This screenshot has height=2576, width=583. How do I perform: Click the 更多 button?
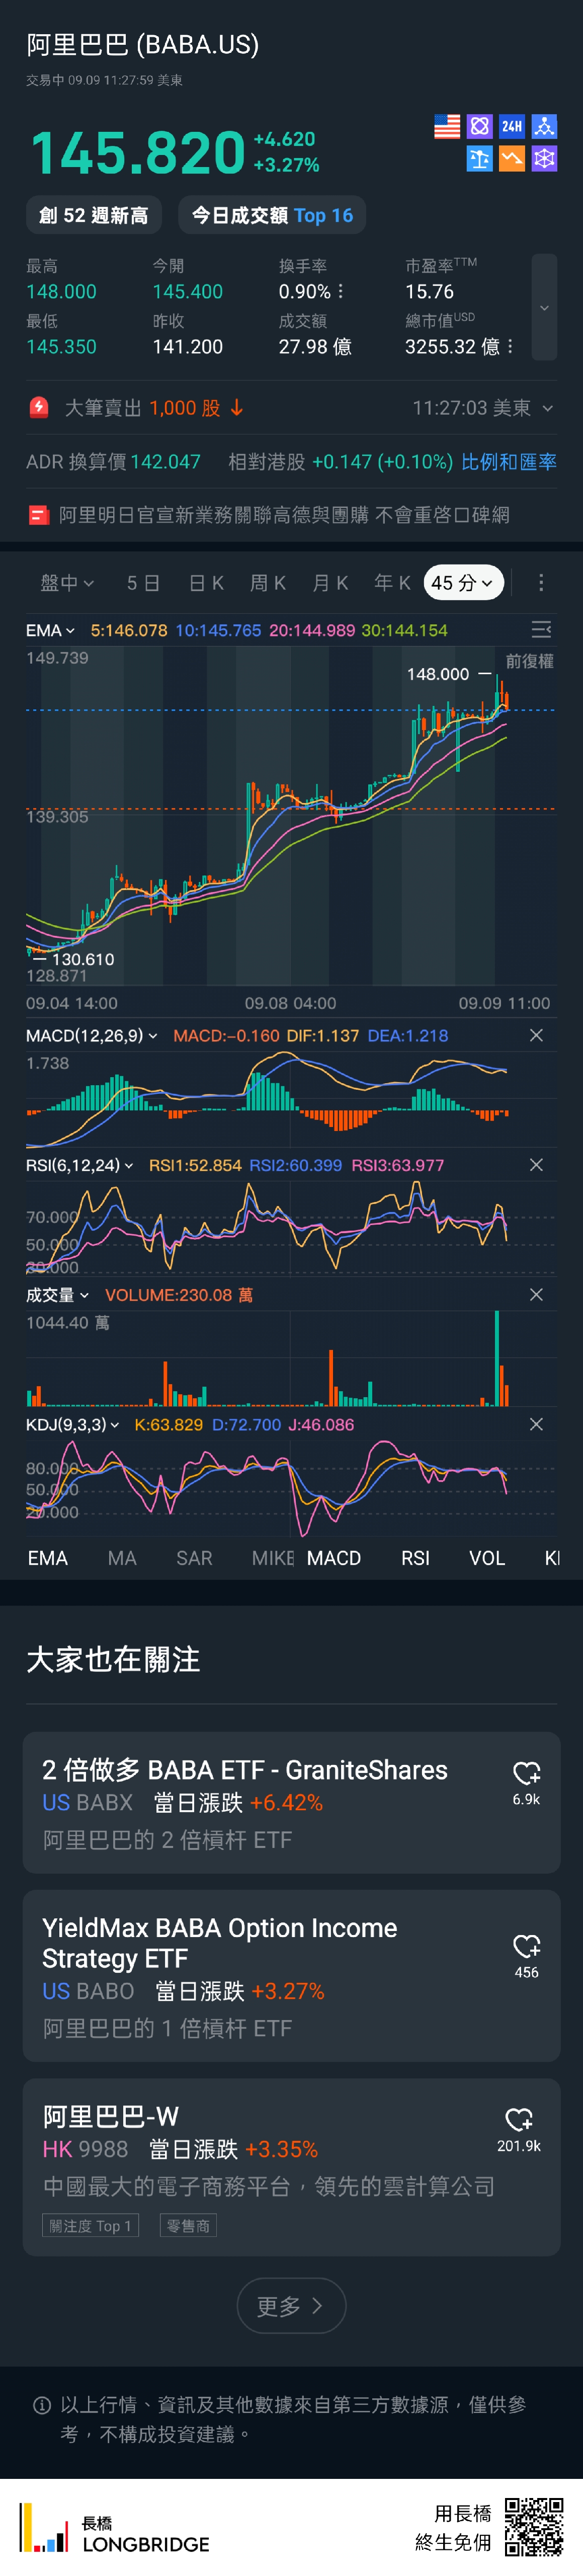(x=291, y=2306)
